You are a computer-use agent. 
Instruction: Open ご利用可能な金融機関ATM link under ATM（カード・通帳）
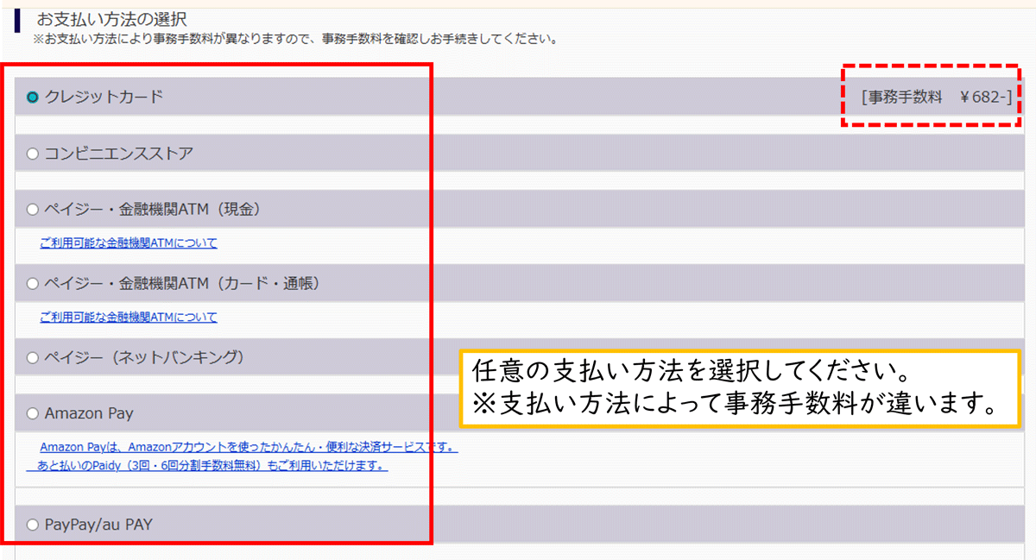coord(129,318)
